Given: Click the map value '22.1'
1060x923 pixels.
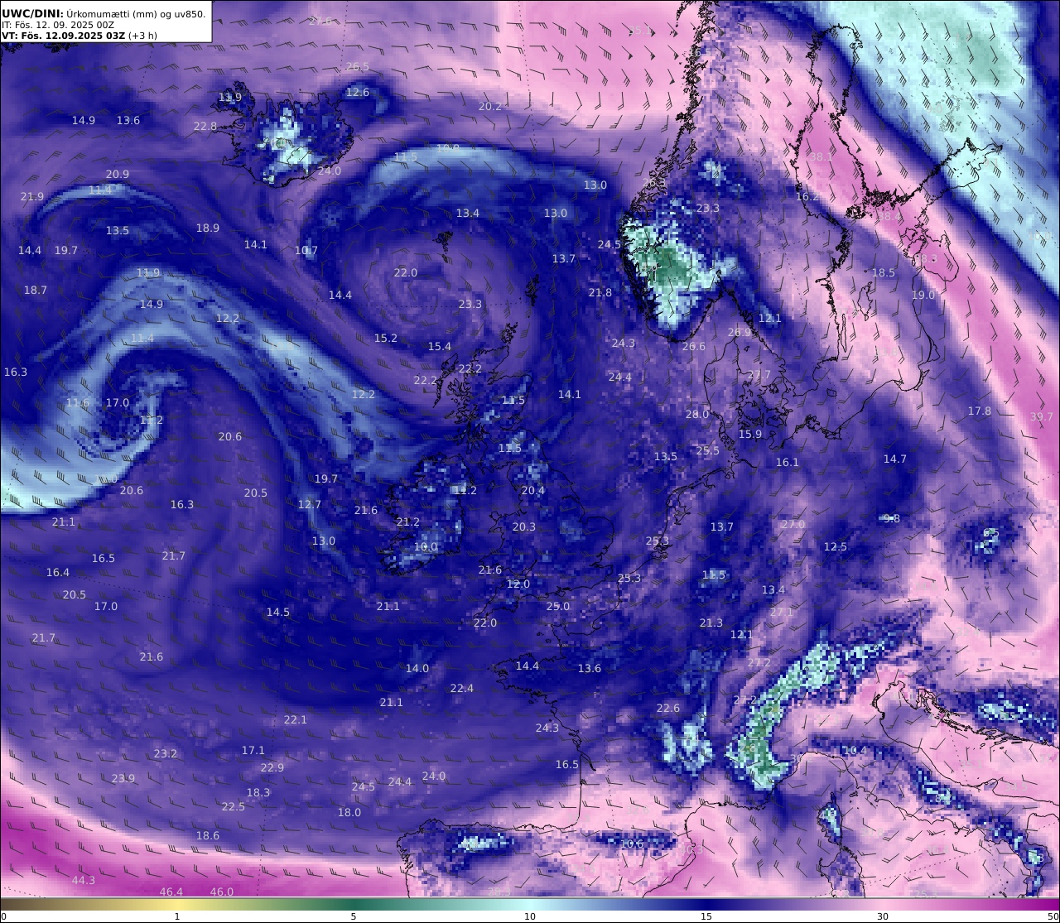Looking at the screenshot, I should point(296,719).
